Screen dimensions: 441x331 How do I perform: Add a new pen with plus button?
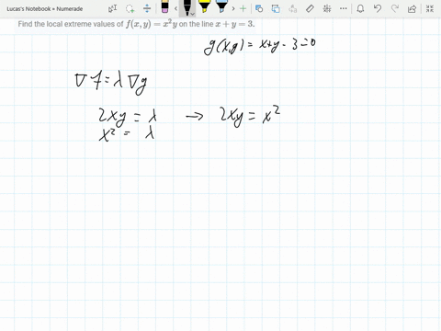243,8
